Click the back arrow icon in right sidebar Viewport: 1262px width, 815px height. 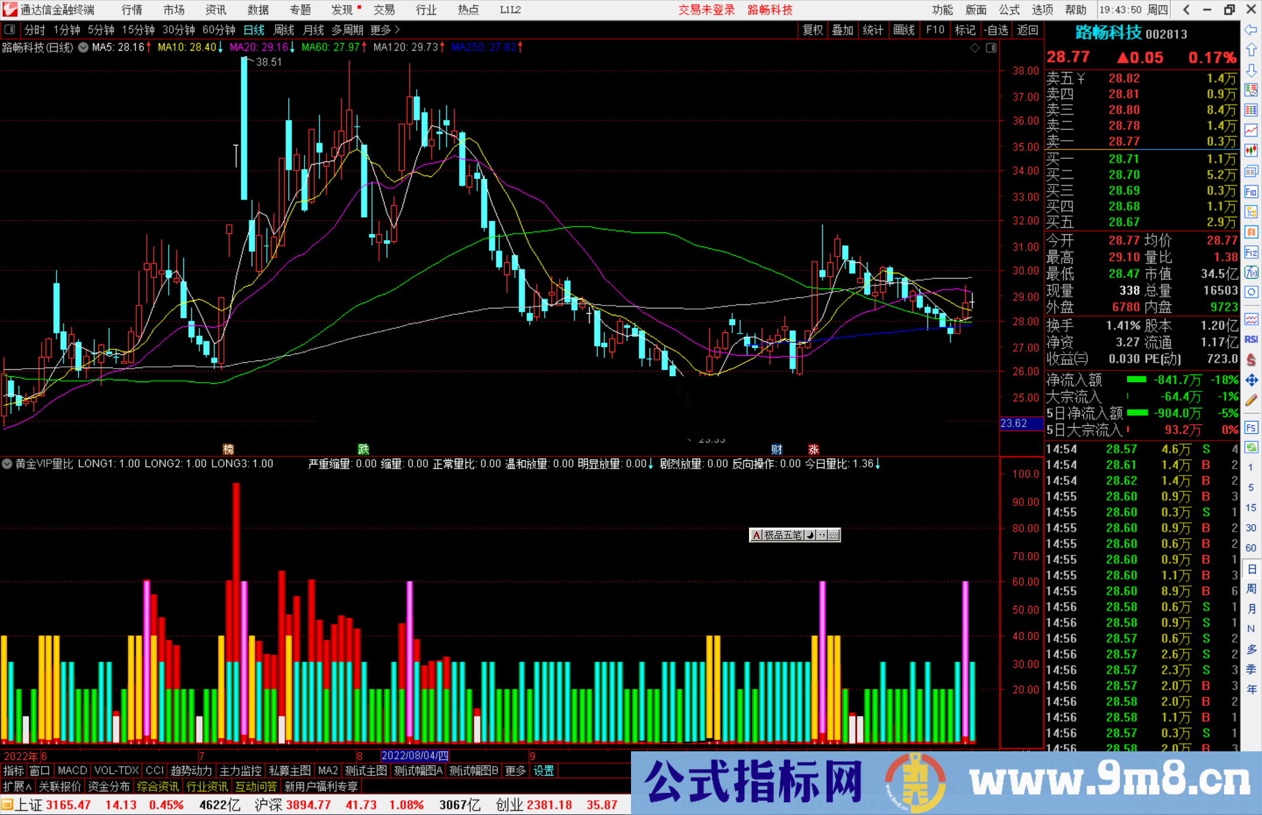tap(1251, 30)
